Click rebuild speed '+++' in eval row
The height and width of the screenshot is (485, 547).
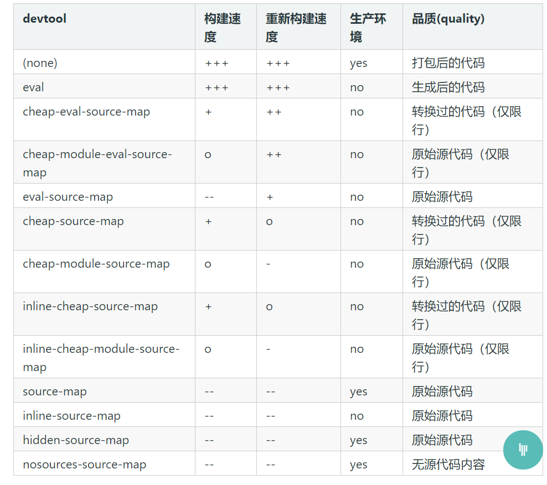(278, 88)
